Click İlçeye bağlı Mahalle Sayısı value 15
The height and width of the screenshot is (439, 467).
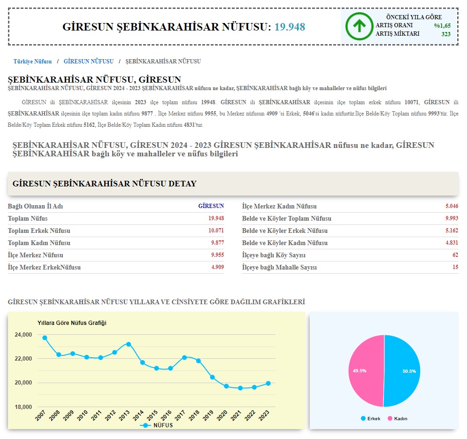coord(455,267)
